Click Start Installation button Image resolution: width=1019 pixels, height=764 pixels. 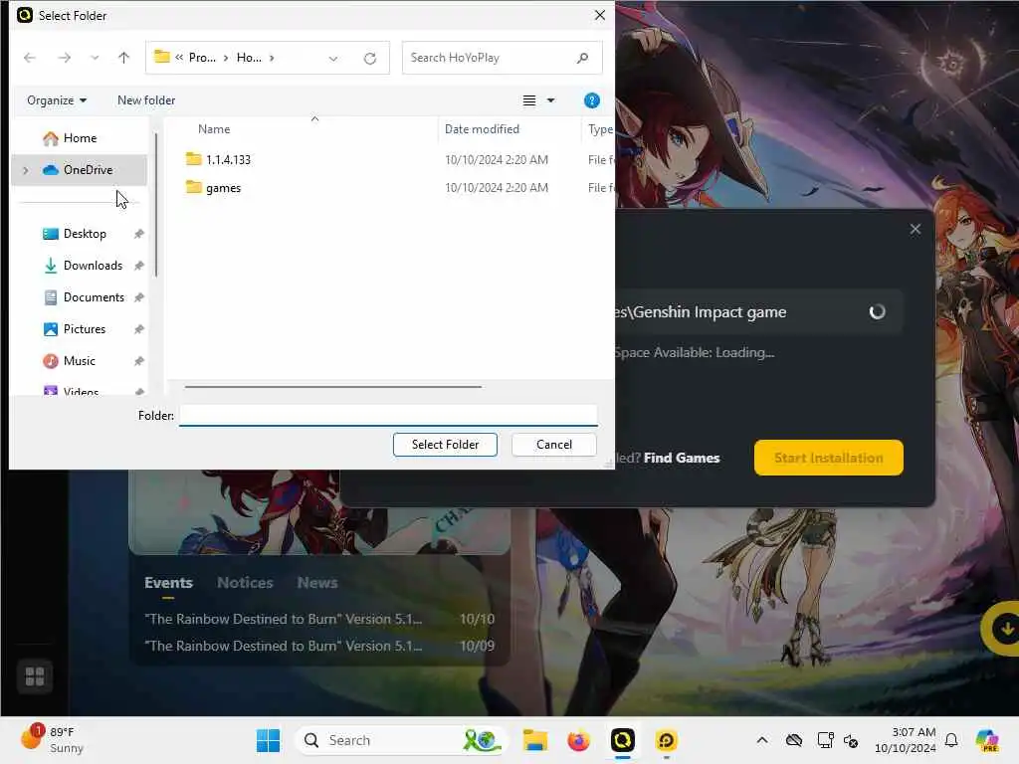[x=829, y=458]
